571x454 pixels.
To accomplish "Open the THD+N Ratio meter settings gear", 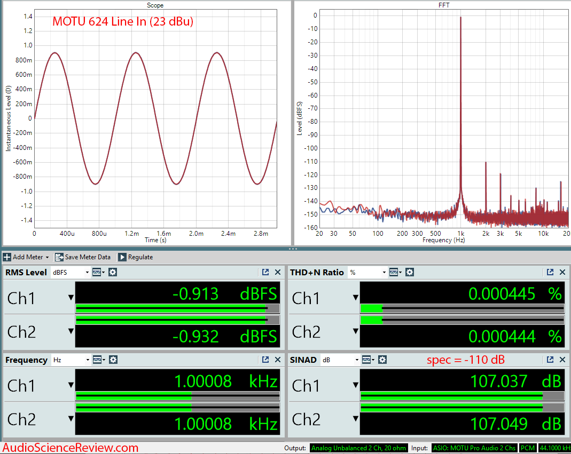I will click(x=410, y=272).
